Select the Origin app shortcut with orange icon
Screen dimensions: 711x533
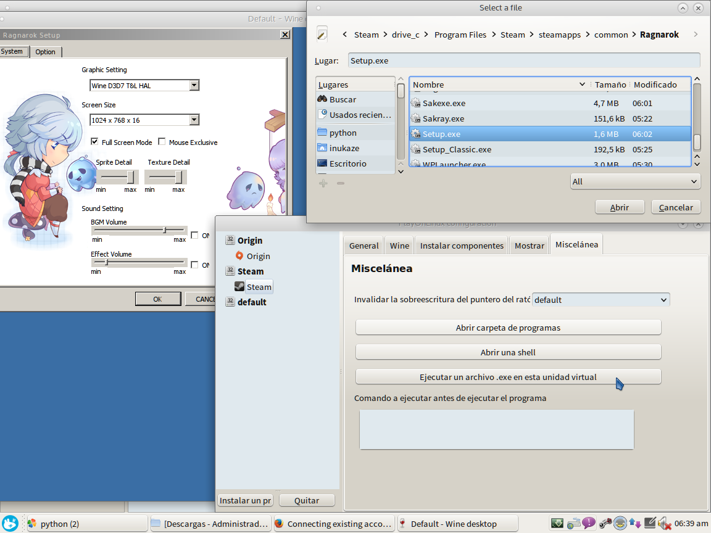[x=253, y=256]
